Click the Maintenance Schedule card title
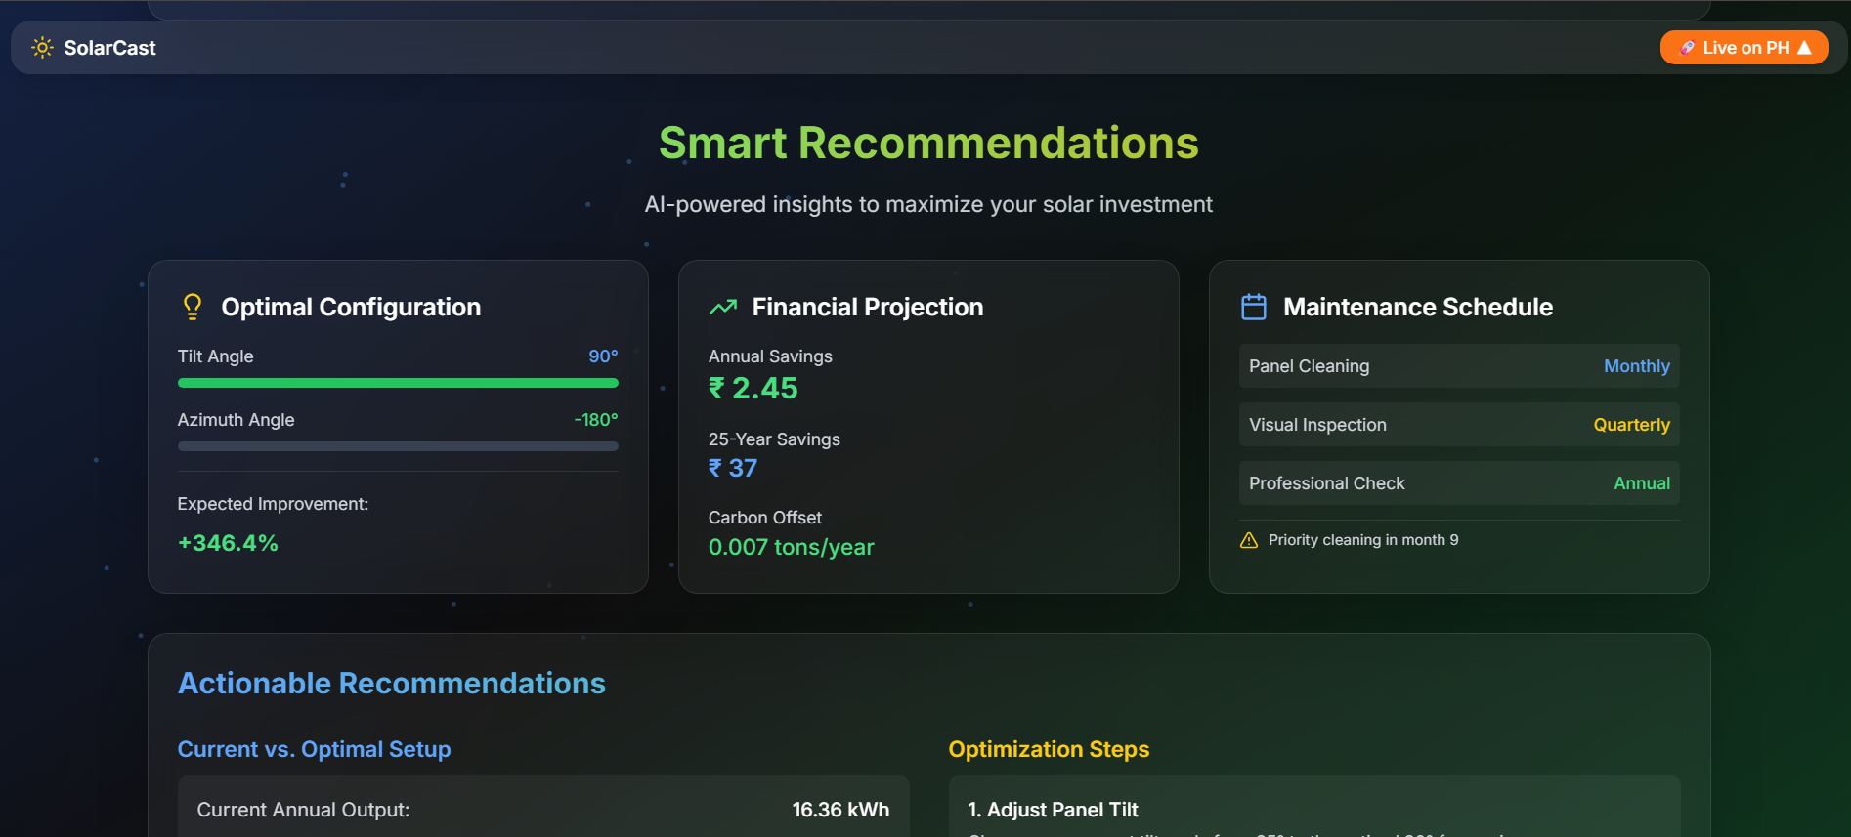1851x837 pixels. point(1418,307)
